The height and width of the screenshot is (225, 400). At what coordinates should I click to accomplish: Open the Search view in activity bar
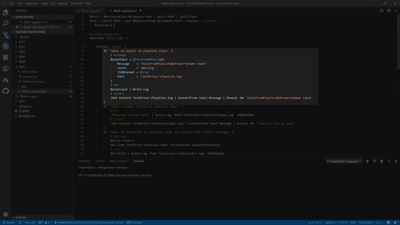(x=6, y=24)
